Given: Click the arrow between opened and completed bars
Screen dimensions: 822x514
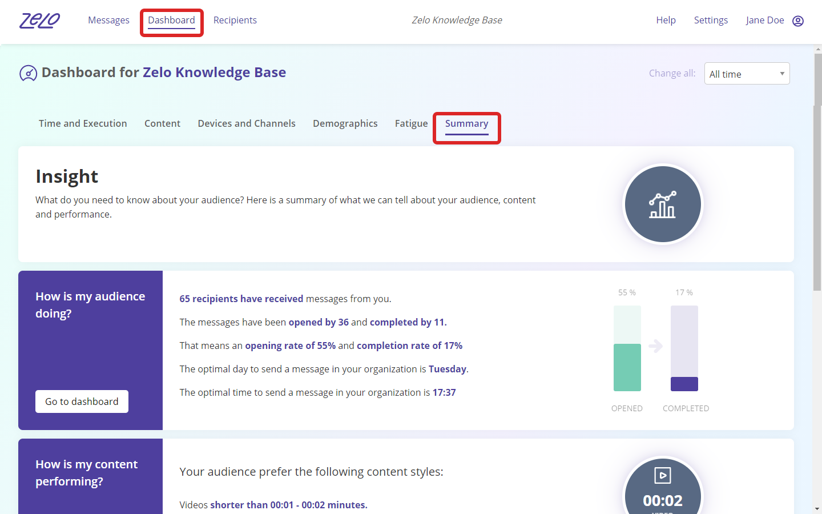Looking at the screenshot, I should click(x=655, y=346).
